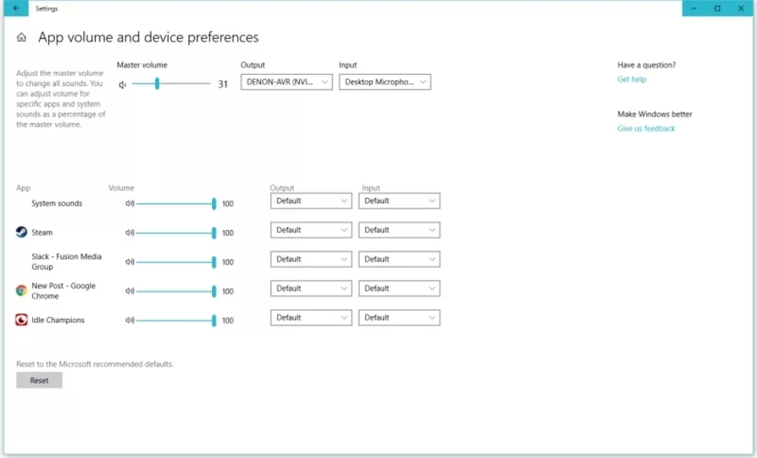Open Slack Input dropdown
The height and width of the screenshot is (458, 757).
pos(399,260)
